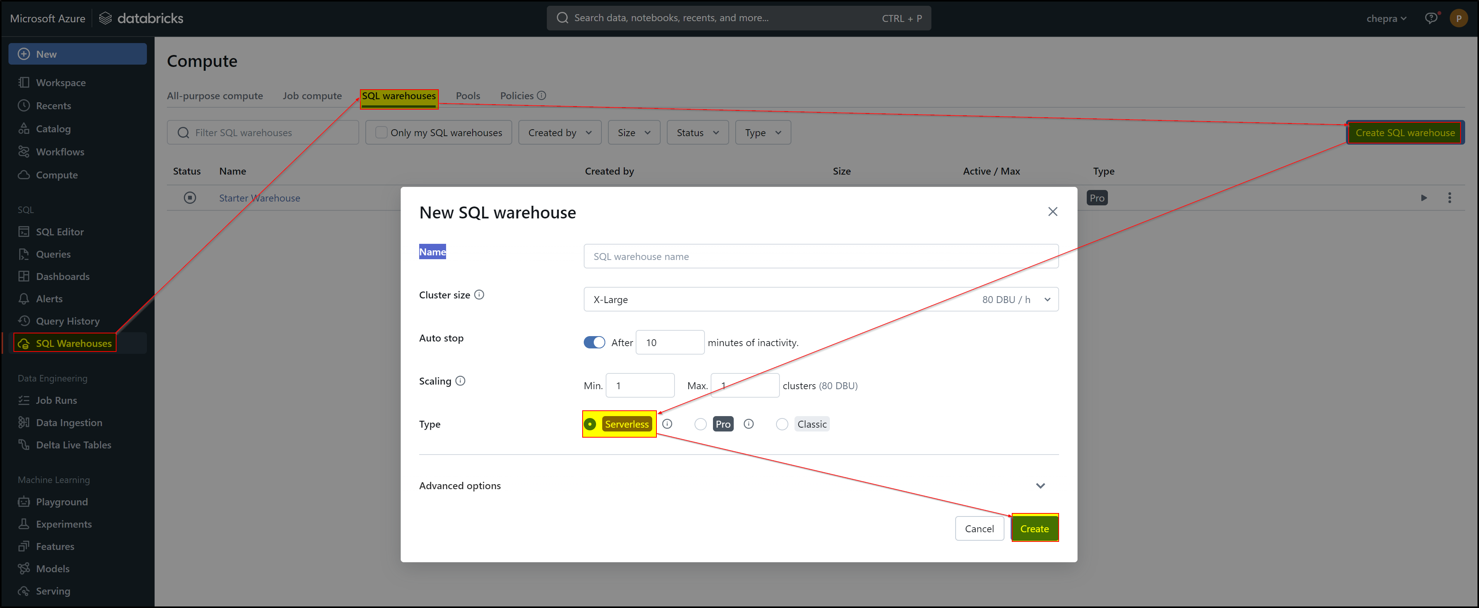Open the Cluster size X-Large dropdown
This screenshot has width=1479, height=608.
click(821, 299)
